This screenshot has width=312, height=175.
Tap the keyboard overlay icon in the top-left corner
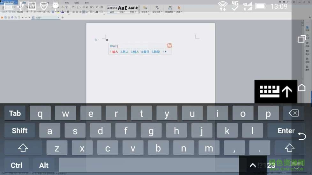(x=9, y=6)
